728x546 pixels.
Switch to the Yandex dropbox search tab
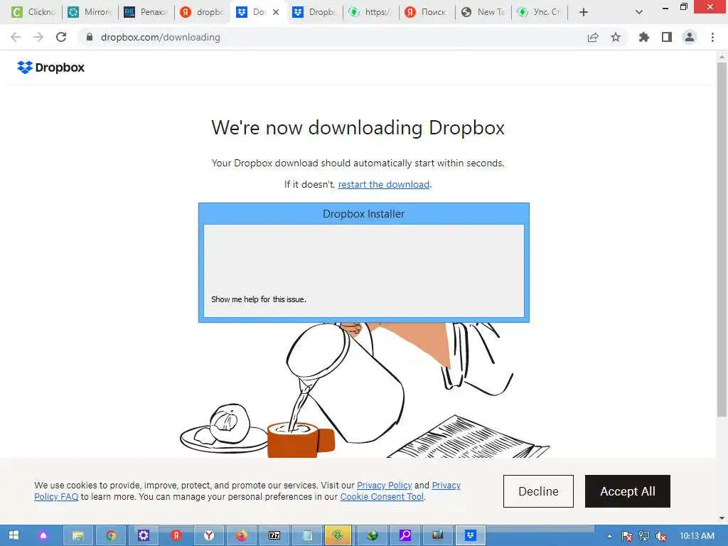[x=203, y=12]
